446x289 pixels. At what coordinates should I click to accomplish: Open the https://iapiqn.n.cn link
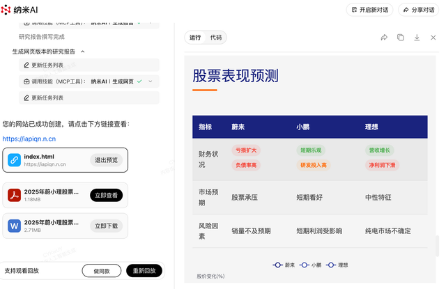tap(29, 139)
